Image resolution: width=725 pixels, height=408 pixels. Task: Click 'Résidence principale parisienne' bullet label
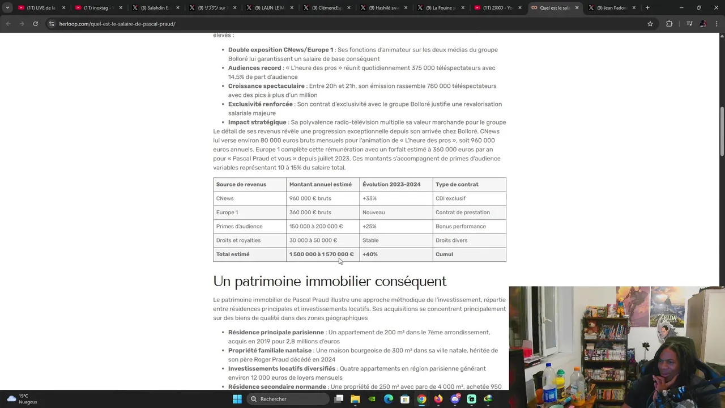(276, 332)
